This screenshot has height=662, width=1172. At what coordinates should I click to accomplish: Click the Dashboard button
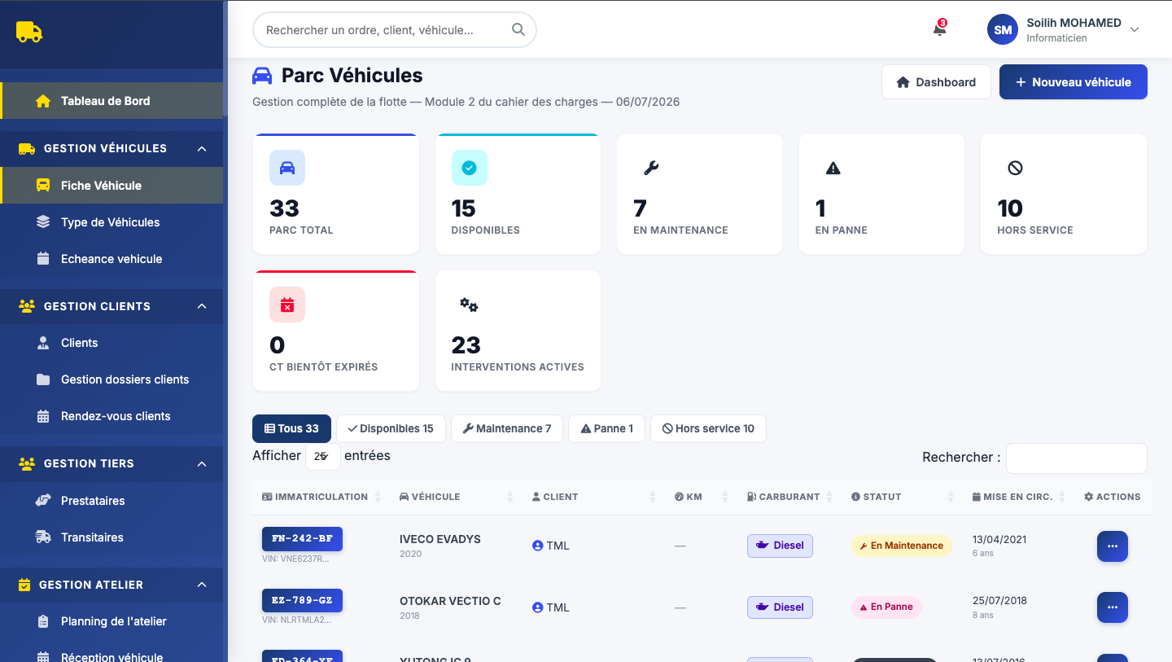(936, 82)
